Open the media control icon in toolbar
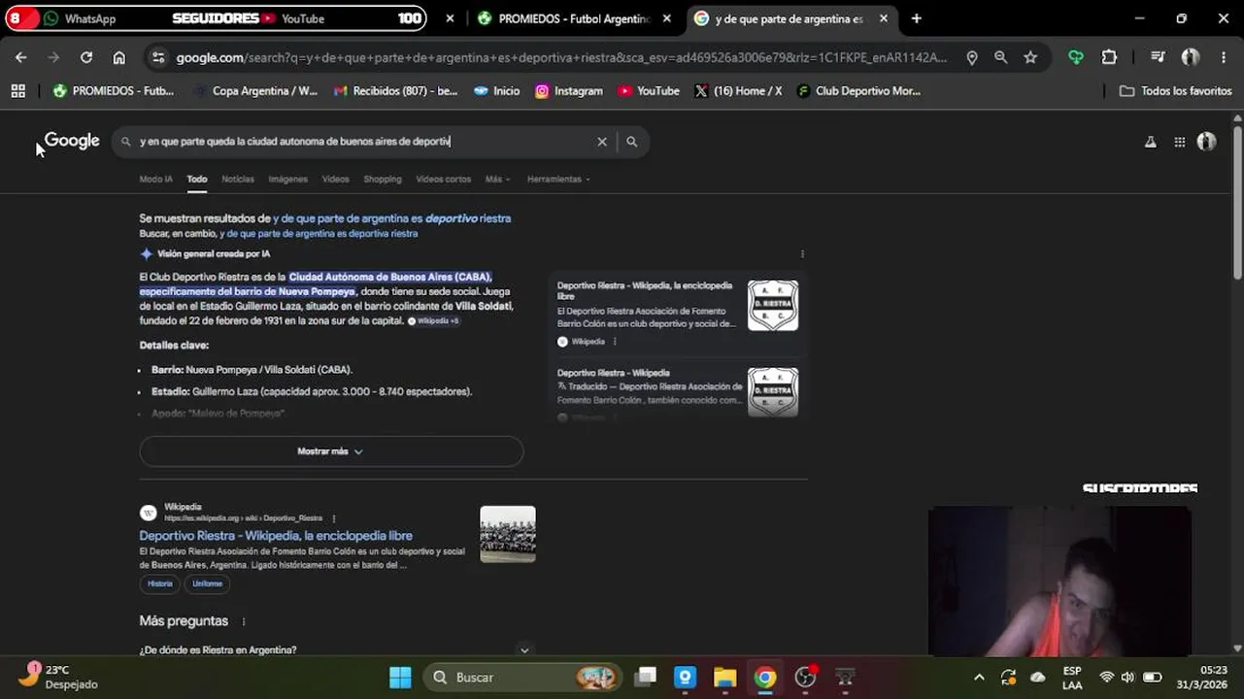Screen dimensions: 1244x699 point(1158,57)
